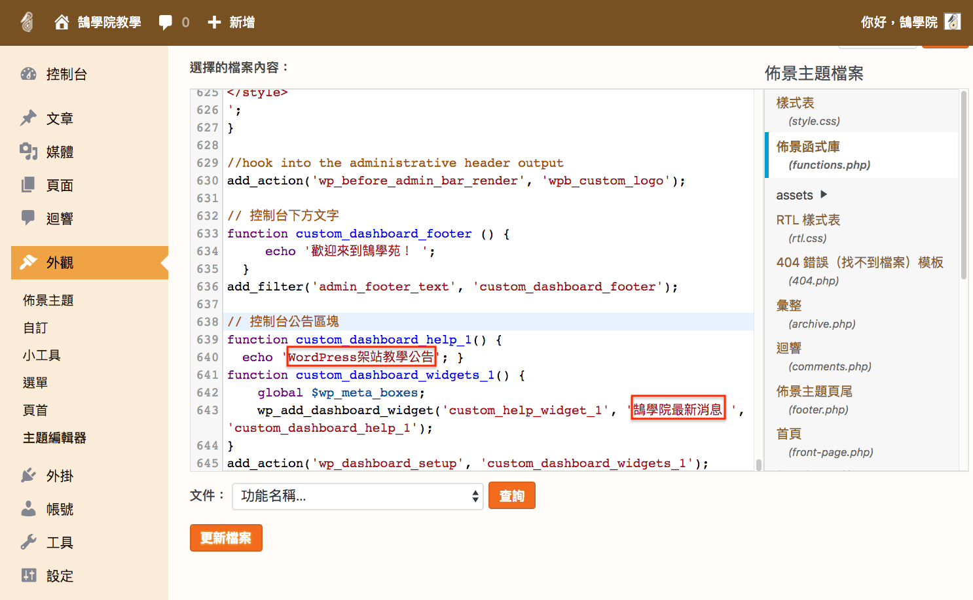Click the 文章 pushpin icon

(28, 118)
